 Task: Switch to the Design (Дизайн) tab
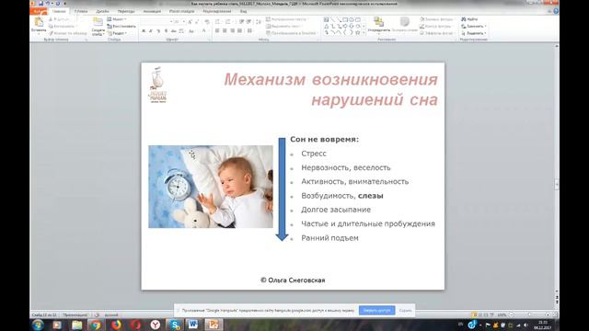click(102, 11)
